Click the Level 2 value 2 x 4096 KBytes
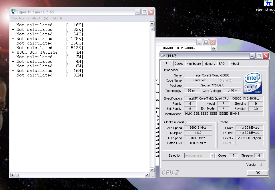The width and height of the screenshot is (275, 190). tap(249, 138)
